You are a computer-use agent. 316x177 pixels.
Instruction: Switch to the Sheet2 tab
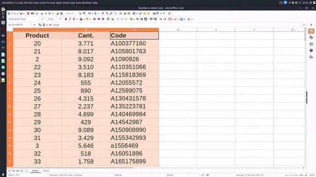(46, 171)
